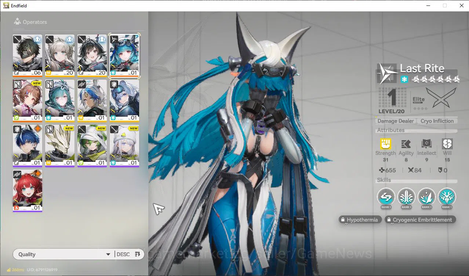469x276 pixels.
Task: Select the highlighted Last Rite operator card
Action: point(124,55)
